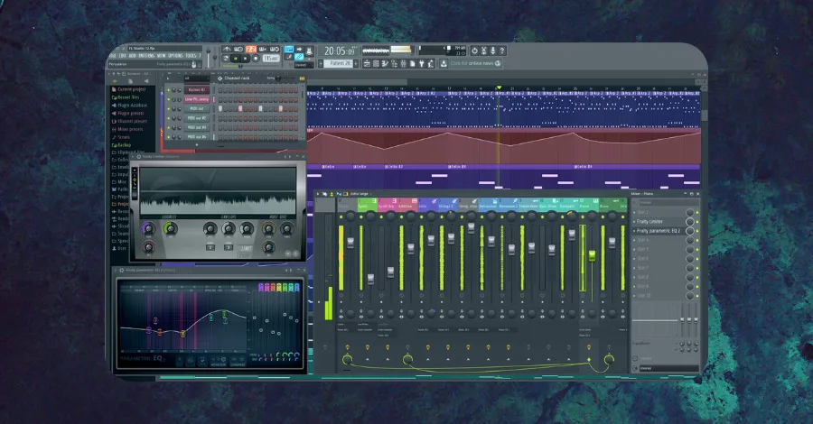The image size is (813, 424).
Task: Expand Scores folder in browser
Action: pyautogui.click(x=121, y=137)
